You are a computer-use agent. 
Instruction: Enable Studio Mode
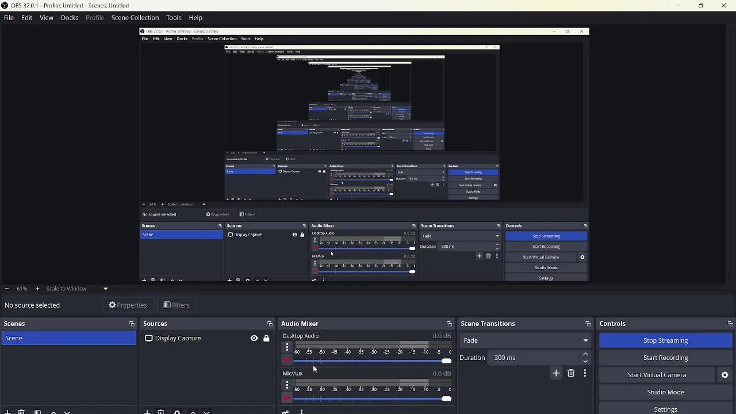click(665, 392)
